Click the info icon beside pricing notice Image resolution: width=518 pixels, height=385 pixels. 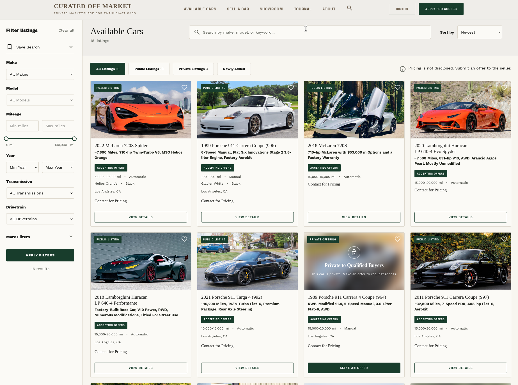[403, 69]
